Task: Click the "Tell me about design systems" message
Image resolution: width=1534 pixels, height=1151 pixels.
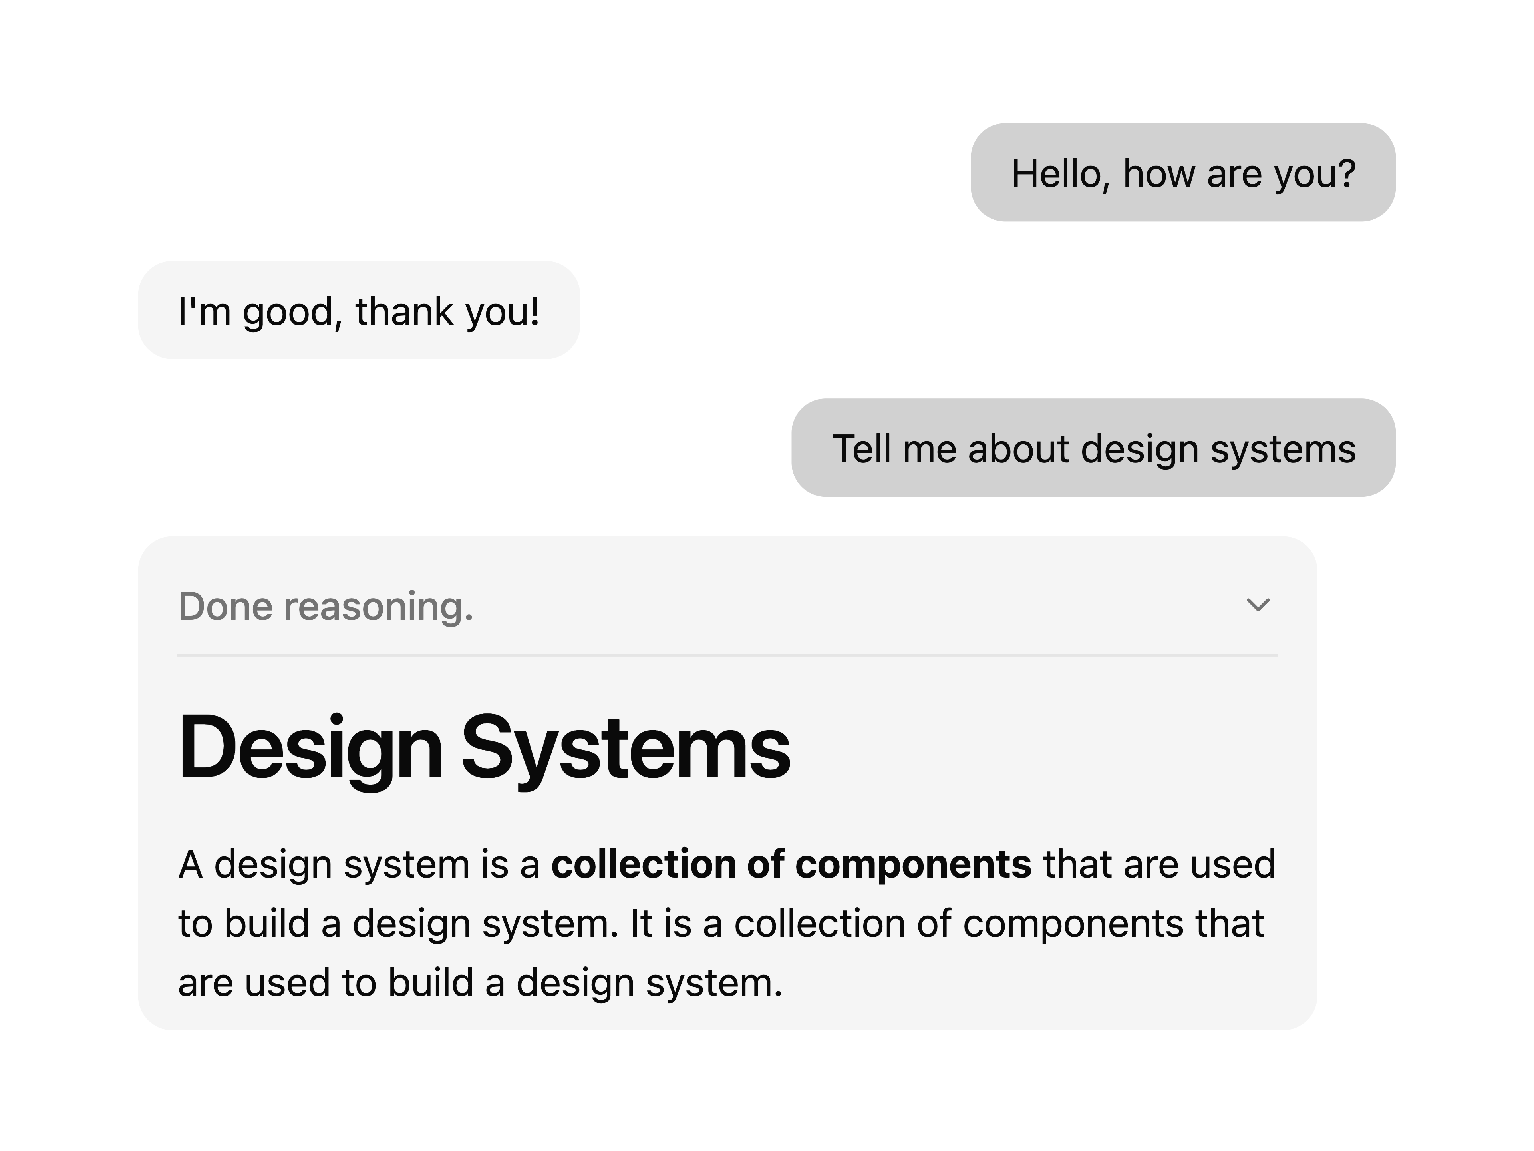Action: click(1094, 448)
